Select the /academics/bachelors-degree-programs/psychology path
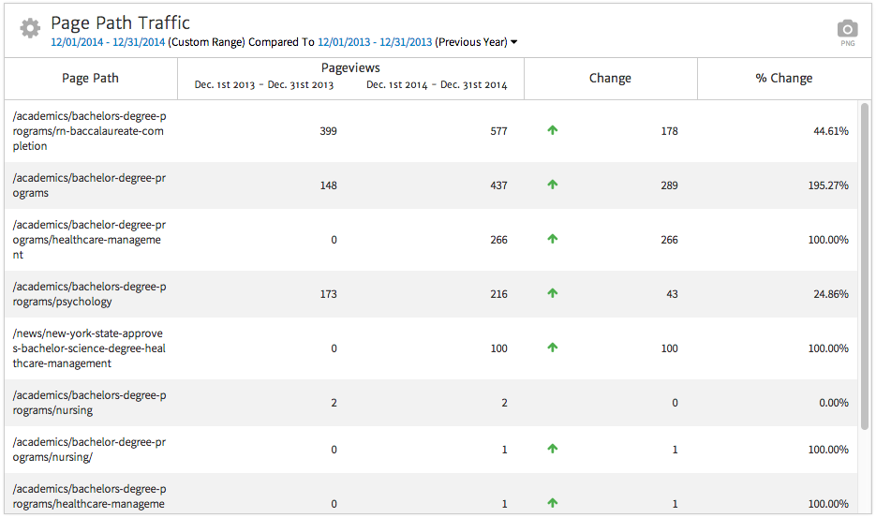The width and height of the screenshot is (876, 518). click(x=89, y=294)
